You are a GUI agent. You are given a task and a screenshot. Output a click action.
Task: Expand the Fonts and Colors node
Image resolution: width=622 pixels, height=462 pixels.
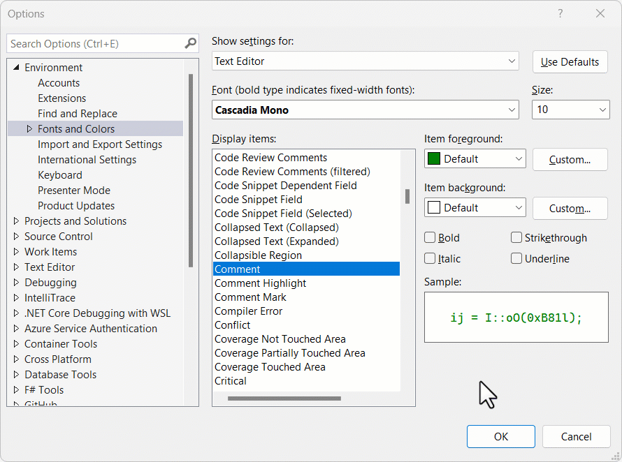pyautogui.click(x=29, y=128)
